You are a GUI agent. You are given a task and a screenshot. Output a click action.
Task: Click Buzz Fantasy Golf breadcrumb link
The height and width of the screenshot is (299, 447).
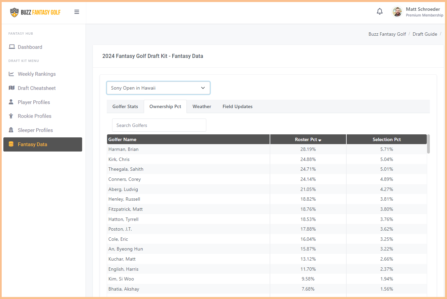point(387,34)
